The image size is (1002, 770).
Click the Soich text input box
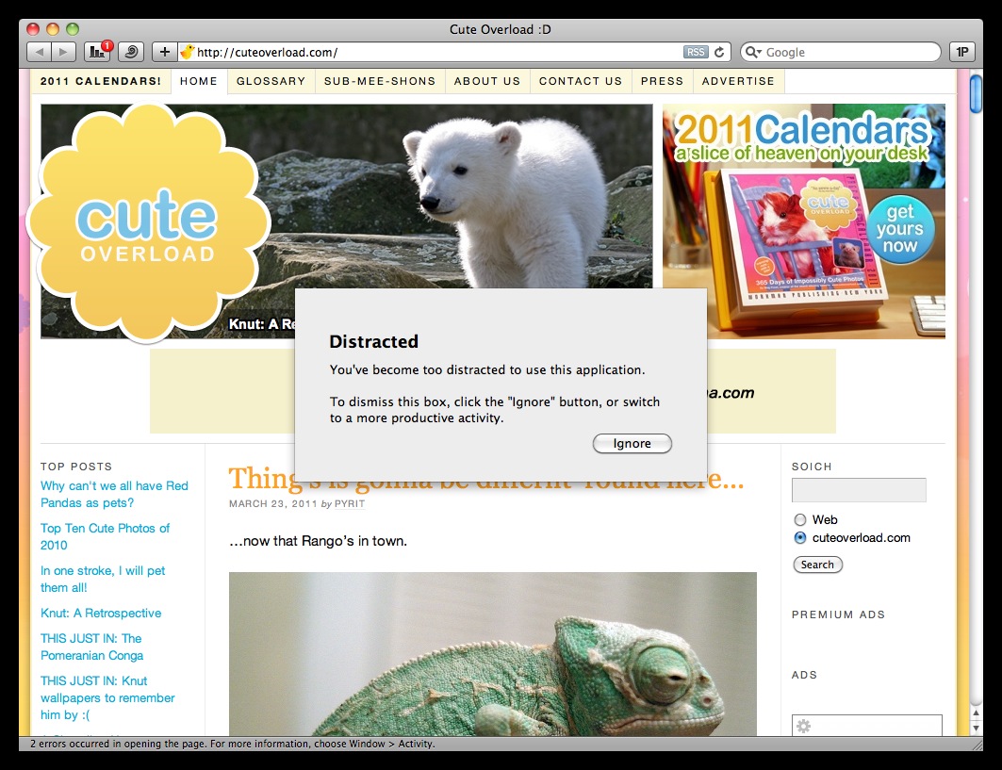click(859, 490)
